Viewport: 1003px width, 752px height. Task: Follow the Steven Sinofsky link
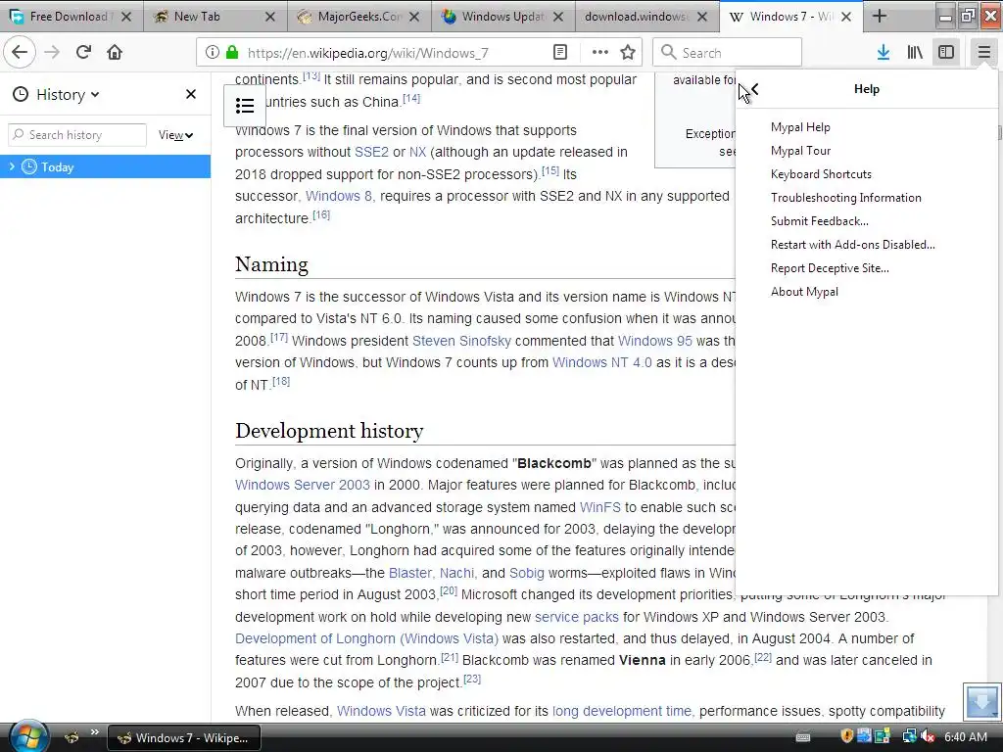pos(462,341)
